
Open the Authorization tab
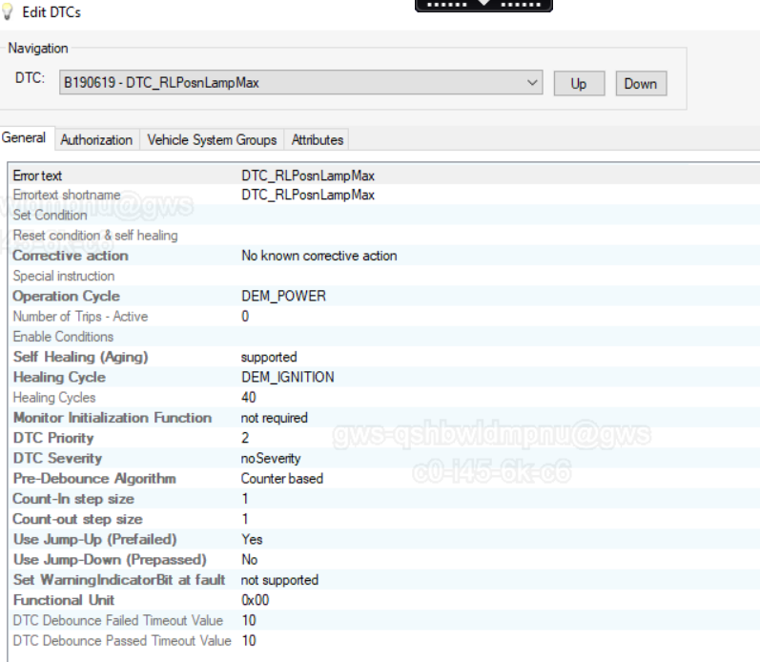[x=96, y=140]
